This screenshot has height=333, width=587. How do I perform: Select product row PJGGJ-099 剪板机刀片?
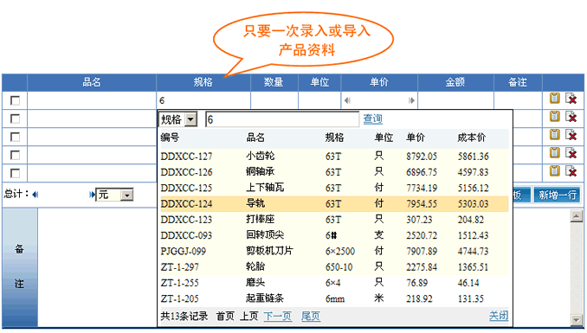tap(334, 251)
